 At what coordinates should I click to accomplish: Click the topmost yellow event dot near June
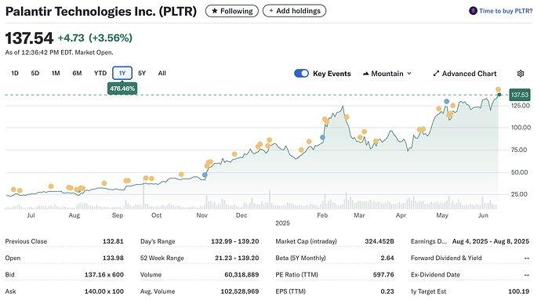tap(498, 89)
